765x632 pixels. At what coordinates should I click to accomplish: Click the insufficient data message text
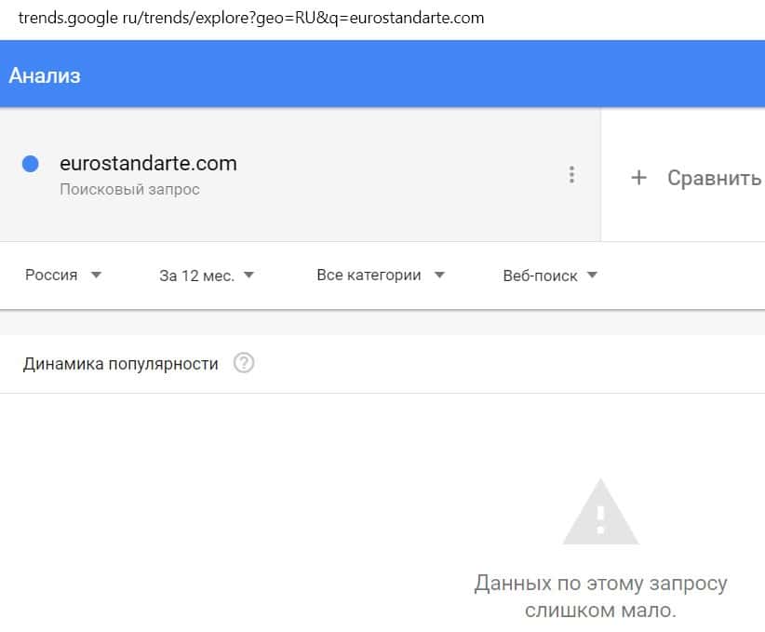[x=600, y=598]
